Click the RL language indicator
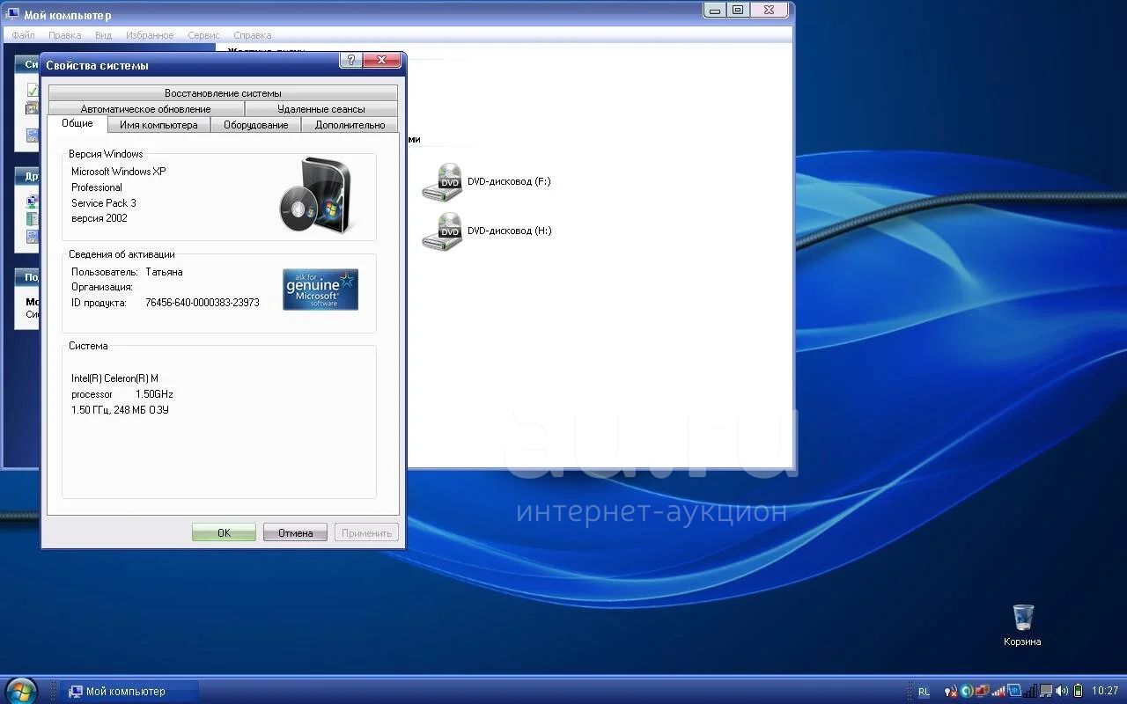This screenshot has width=1127, height=704. pyautogui.click(x=924, y=692)
